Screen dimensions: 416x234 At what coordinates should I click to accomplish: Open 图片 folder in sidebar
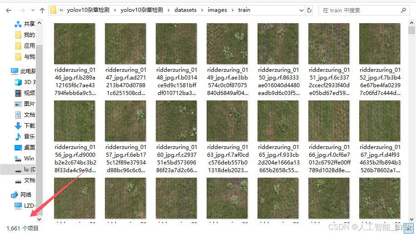tap(25, 104)
